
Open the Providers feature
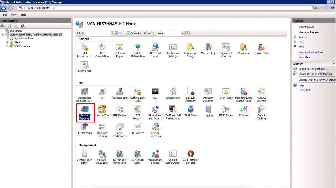point(243,49)
